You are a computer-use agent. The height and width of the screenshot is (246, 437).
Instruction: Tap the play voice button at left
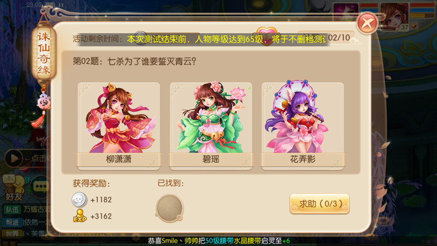click(13, 159)
